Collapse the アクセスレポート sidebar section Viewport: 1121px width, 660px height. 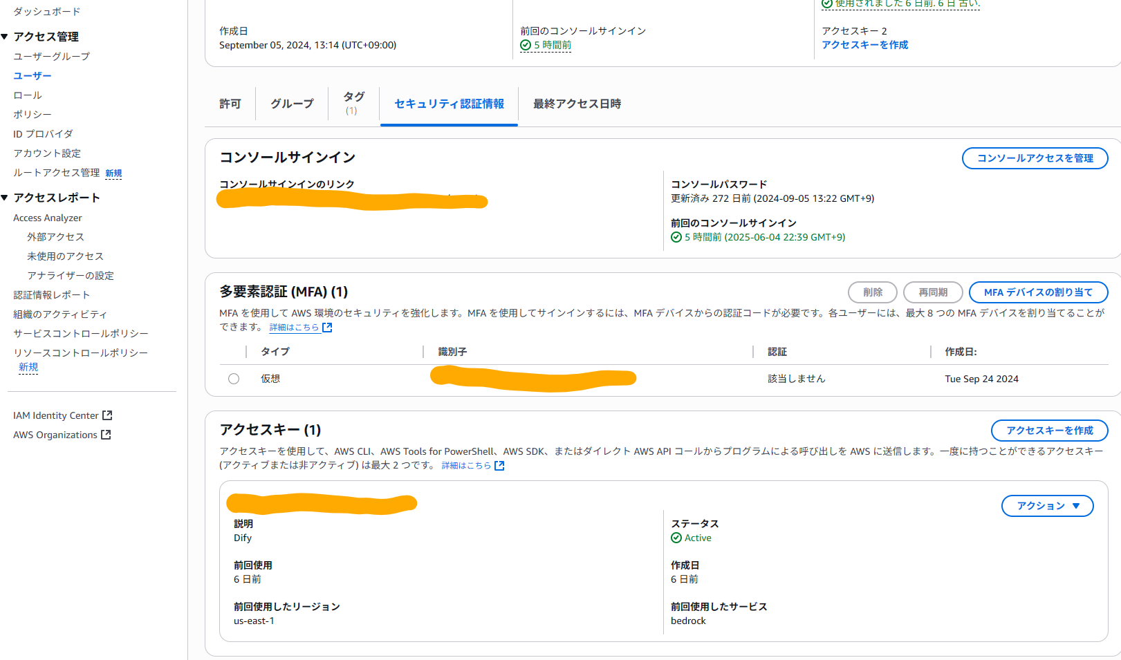(x=5, y=198)
